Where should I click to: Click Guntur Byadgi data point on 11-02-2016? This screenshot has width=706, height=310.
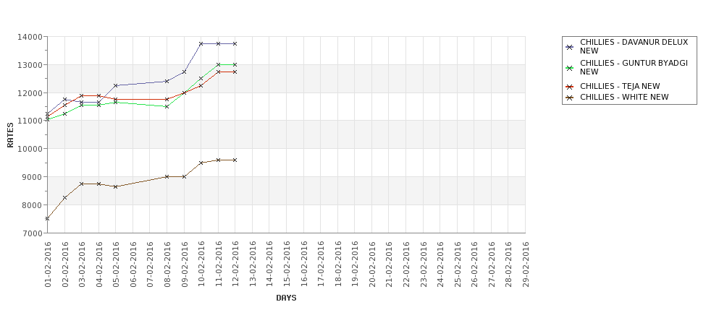(219, 65)
